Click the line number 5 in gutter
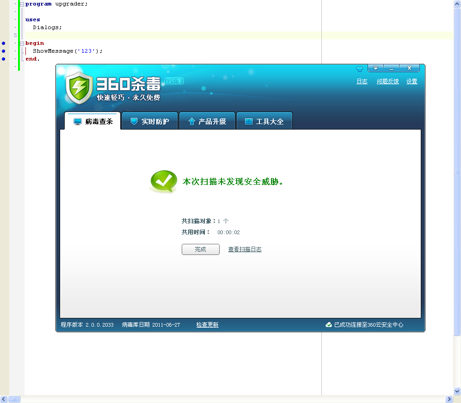The width and height of the screenshot is (461, 403). point(15,35)
